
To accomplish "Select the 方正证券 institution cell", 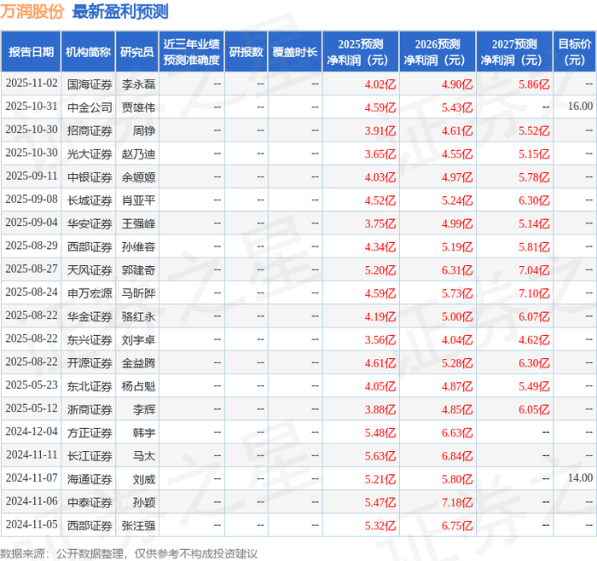I will point(90,432).
